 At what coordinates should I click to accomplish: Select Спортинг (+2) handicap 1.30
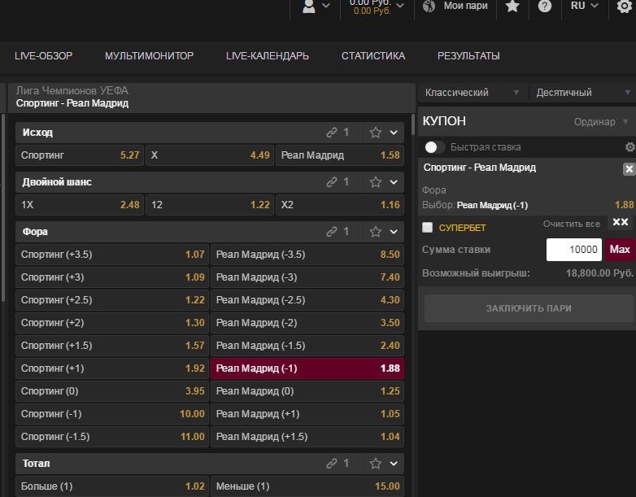(x=112, y=323)
